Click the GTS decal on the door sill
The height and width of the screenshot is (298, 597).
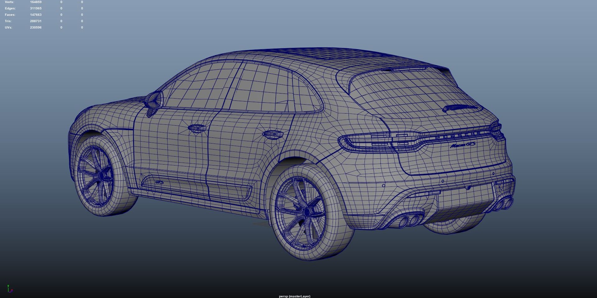point(160,182)
